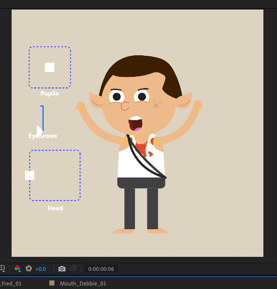Click the +0.0 exposure value
277x289 pixels.
pyautogui.click(x=40, y=269)
